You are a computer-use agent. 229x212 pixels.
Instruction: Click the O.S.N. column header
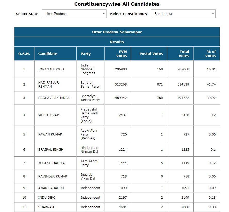[x=24, y=53]
